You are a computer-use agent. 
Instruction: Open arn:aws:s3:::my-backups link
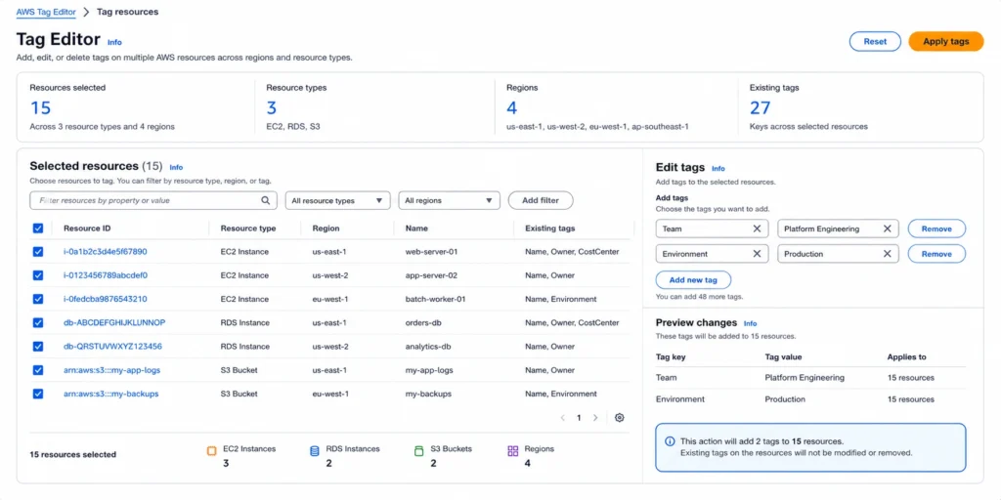coord(111,394)
